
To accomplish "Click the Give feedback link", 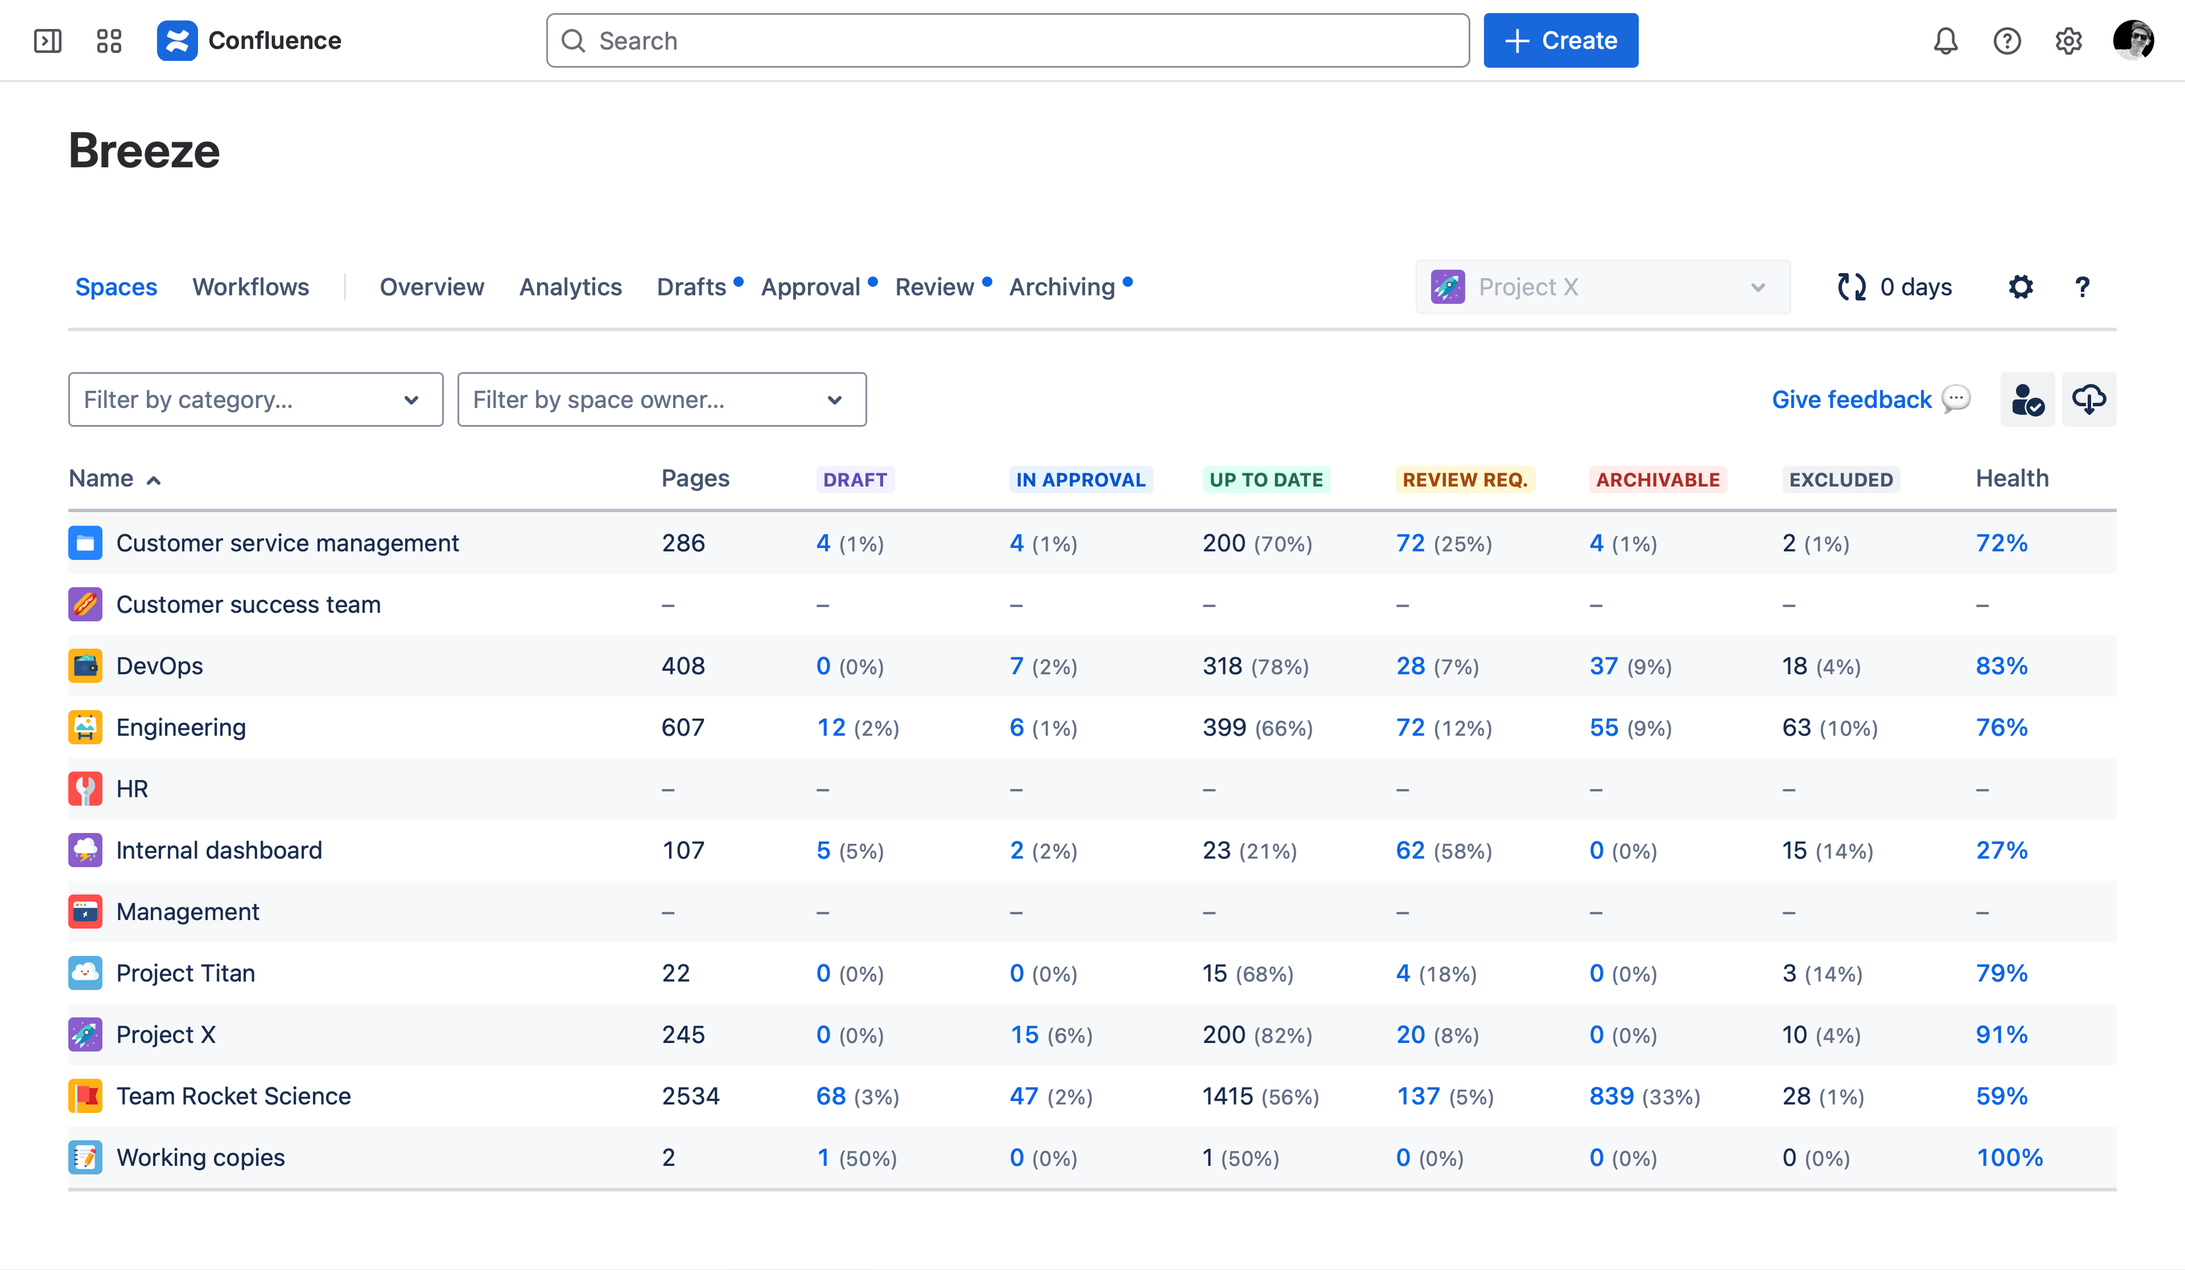I will [1851, 399].
